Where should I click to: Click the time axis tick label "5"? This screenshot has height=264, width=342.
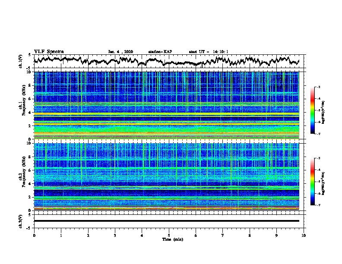[x=169, y=236]
